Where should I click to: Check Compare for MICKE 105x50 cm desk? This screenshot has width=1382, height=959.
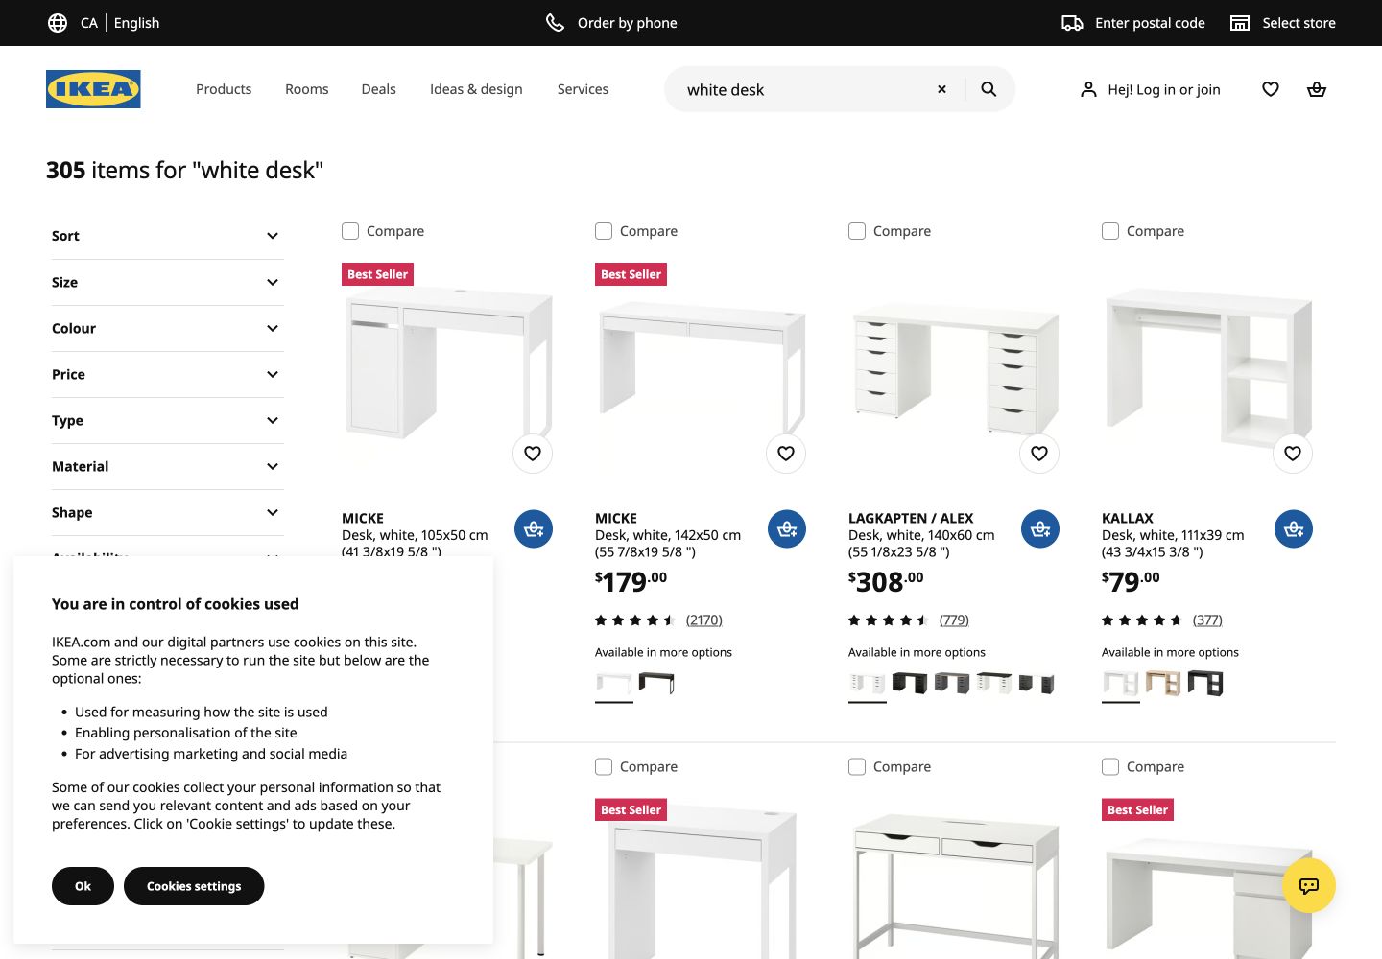click(x=350, y=231)
